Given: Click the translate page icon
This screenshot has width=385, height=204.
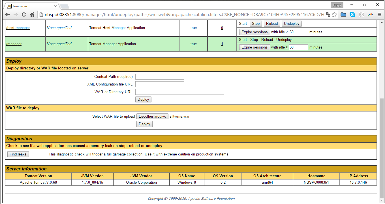Looking at the screenshot, I should coord(328,14).
